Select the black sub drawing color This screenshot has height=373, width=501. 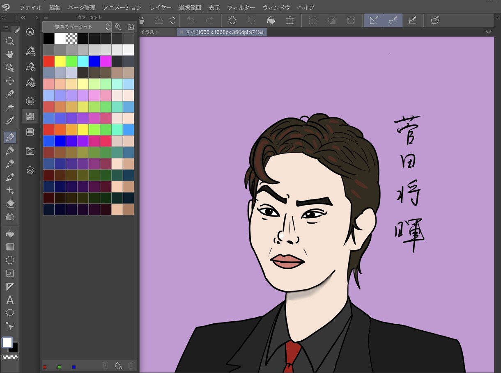click(14, 348)
